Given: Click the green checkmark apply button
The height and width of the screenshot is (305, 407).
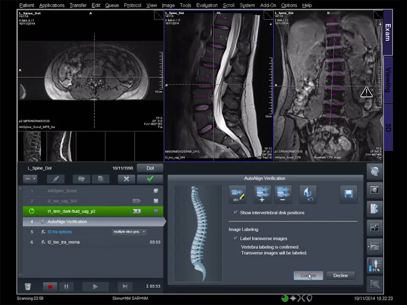Looking at the screenshot, I should [x=150, y=179].
